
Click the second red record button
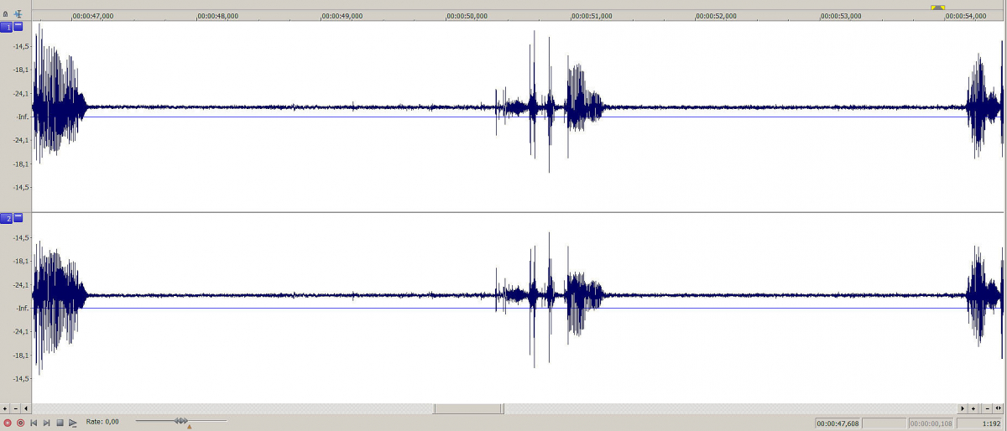pyautogui.click(x=20, y=423)
